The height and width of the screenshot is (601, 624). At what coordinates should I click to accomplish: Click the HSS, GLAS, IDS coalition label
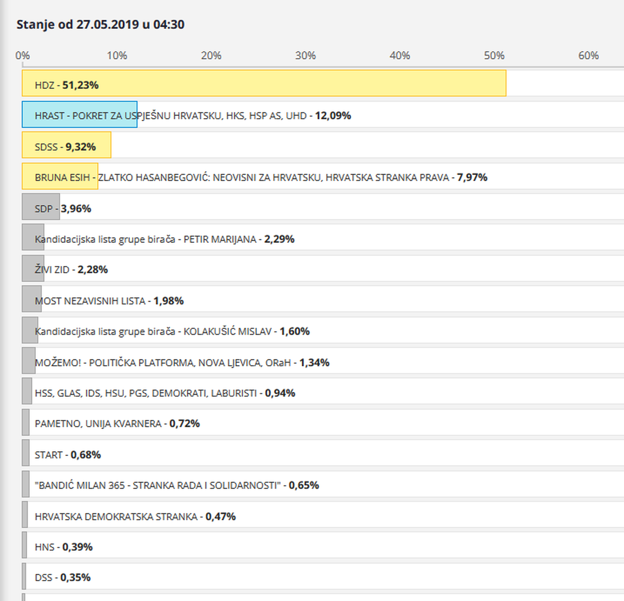click(165, 393)
